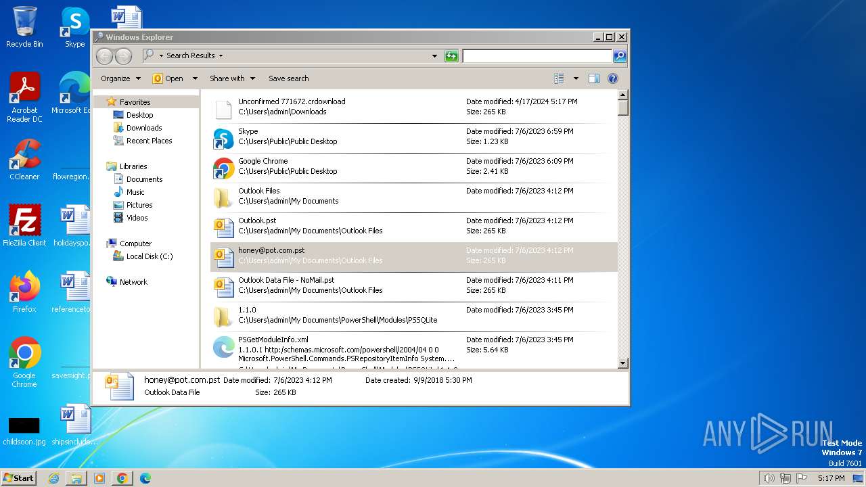
Task: Click the Change your view icon
Action: tap(559, 78)
